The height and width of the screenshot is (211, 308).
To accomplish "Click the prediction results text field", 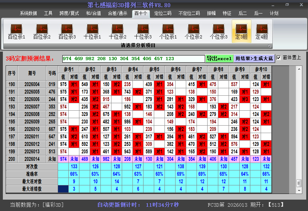I will tap(133, 59).
